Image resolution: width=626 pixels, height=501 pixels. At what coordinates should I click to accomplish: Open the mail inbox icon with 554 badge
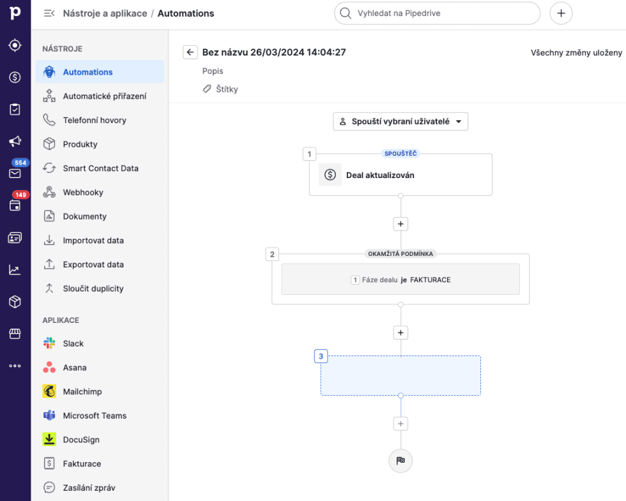click(x=15, y=173)
